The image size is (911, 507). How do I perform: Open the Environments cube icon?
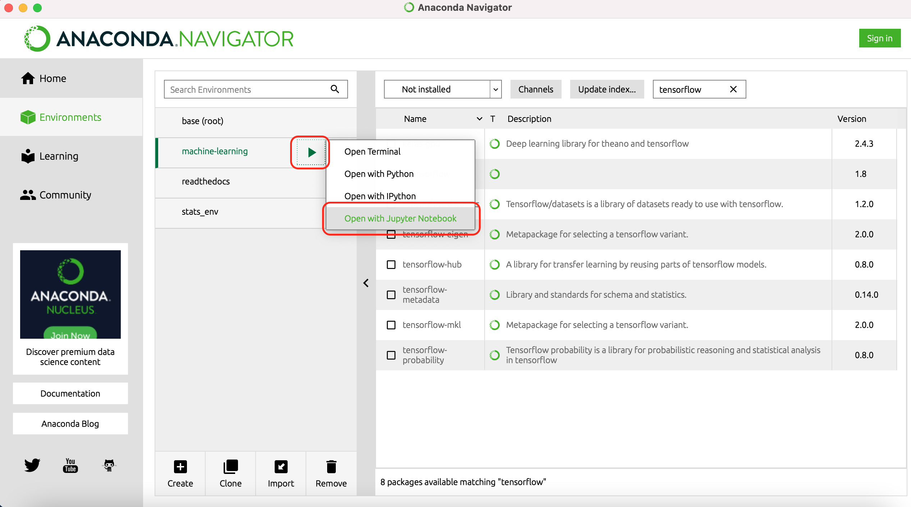tap(28, 117)
